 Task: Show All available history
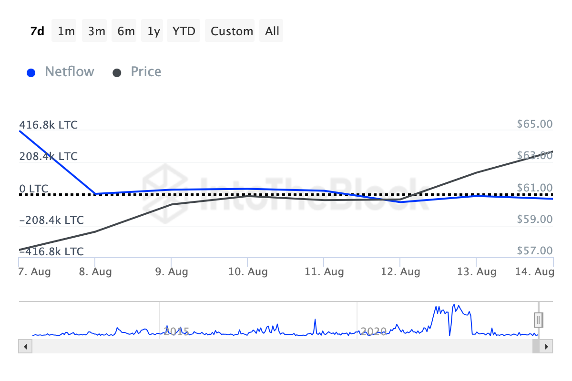[x=271, y=30]
